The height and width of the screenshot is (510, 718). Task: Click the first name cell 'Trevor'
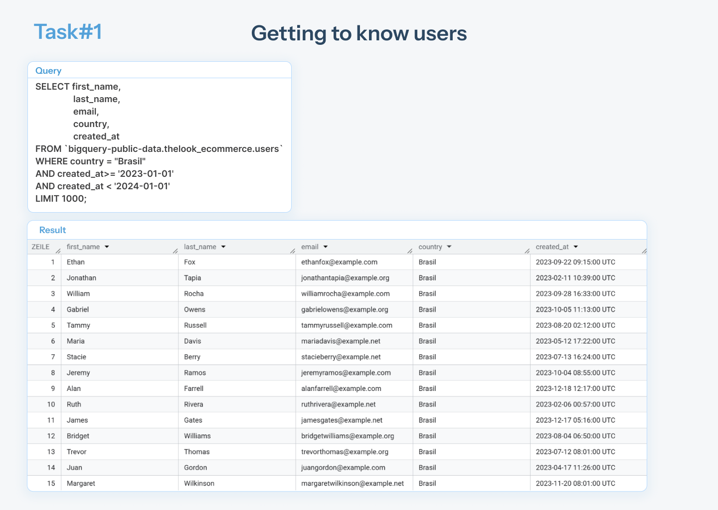[77, 452]
